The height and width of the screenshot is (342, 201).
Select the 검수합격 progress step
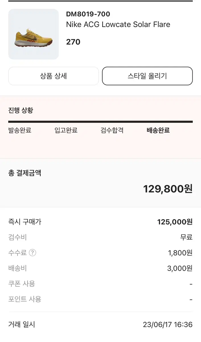(x=112, y=131)
